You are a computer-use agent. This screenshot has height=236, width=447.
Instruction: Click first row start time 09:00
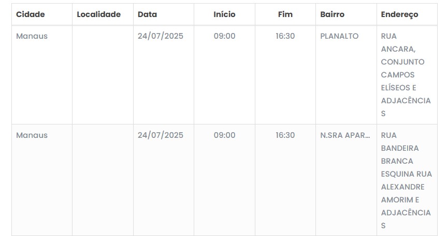pos(224,36)
